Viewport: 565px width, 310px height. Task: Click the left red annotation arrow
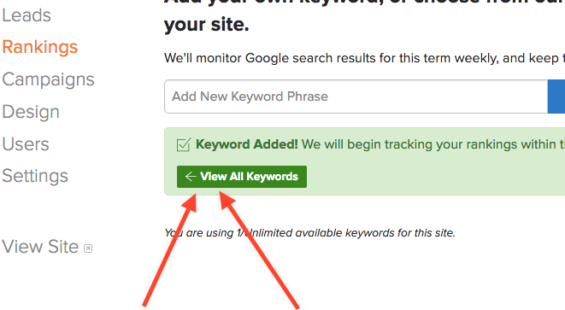[170, 250]
